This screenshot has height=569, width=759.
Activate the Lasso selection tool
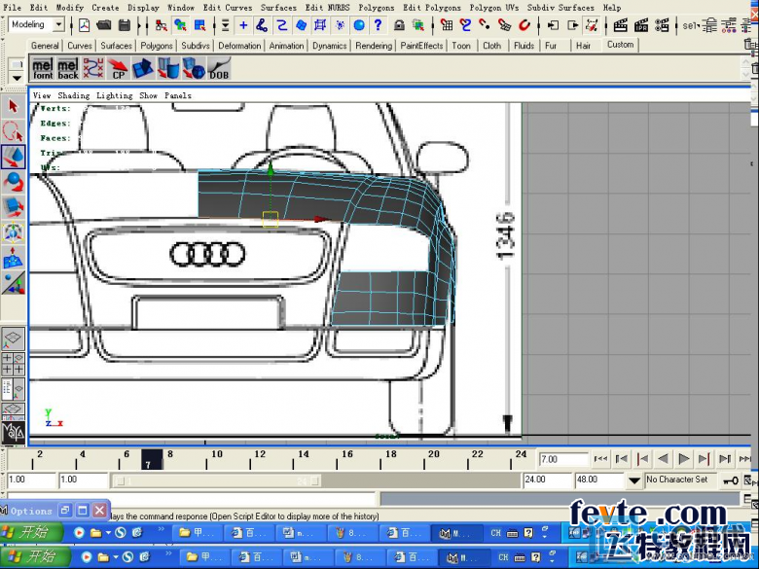tap(13, 131)
